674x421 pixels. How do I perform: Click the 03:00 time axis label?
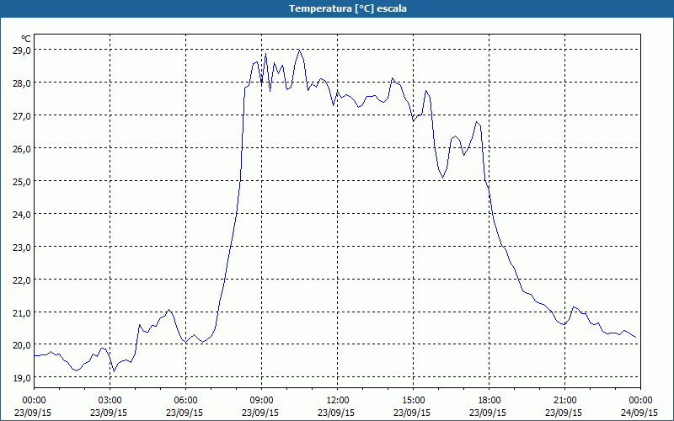click(110, 401)
